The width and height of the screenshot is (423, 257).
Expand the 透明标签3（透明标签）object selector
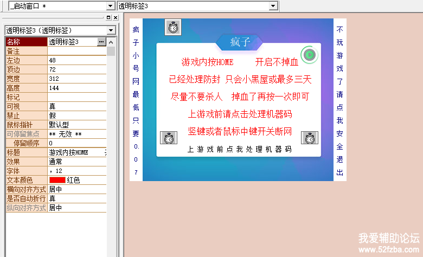click(111, 30)
